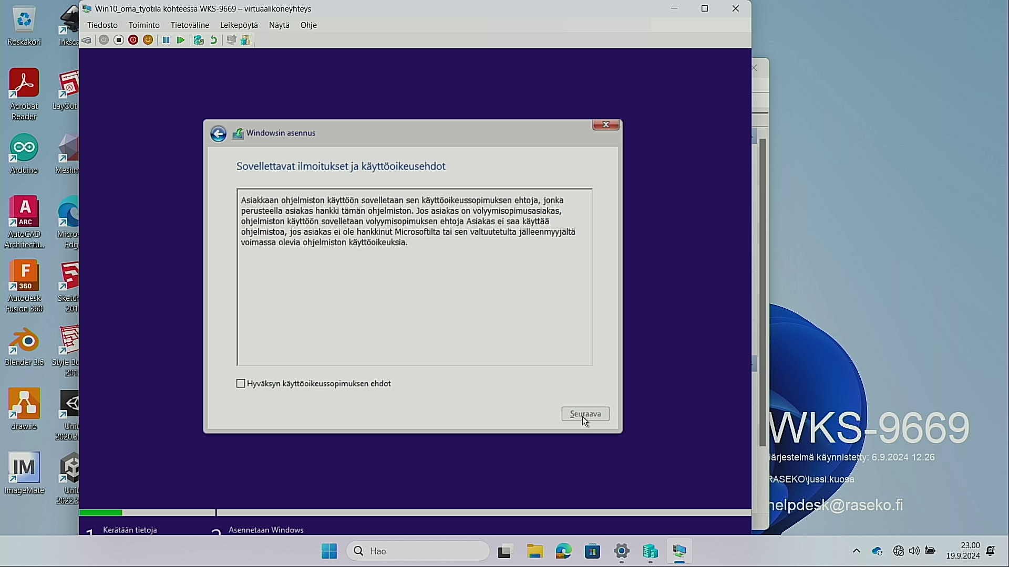1009x567 pixels.
Task: Minimize the Win10_oma_tyotila VM connection window
Action: point(675,9)
